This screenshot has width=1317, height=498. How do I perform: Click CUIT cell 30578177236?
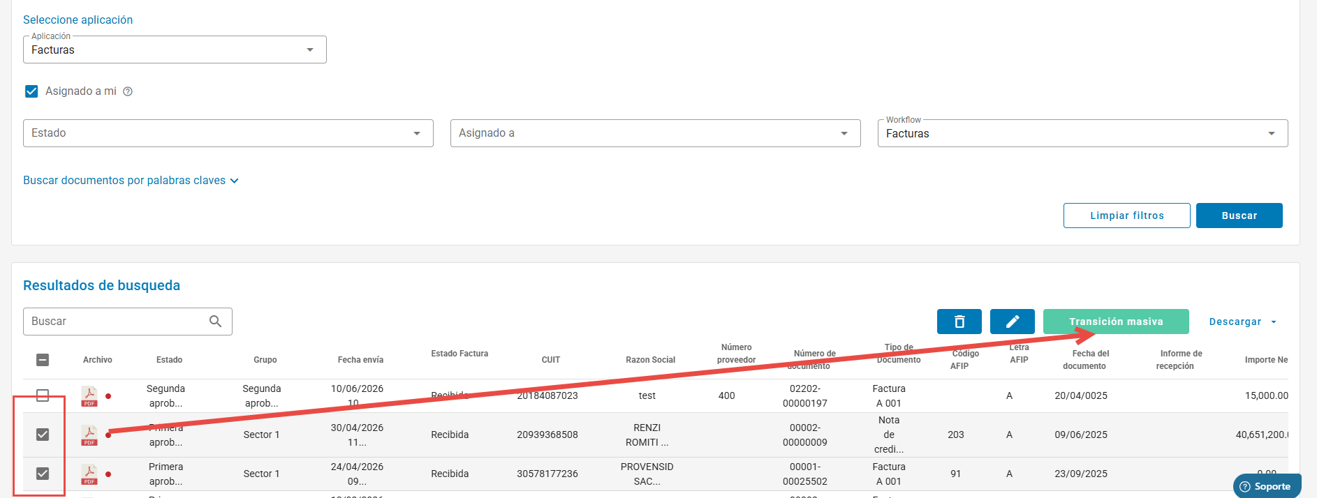(x=547, y=474)
